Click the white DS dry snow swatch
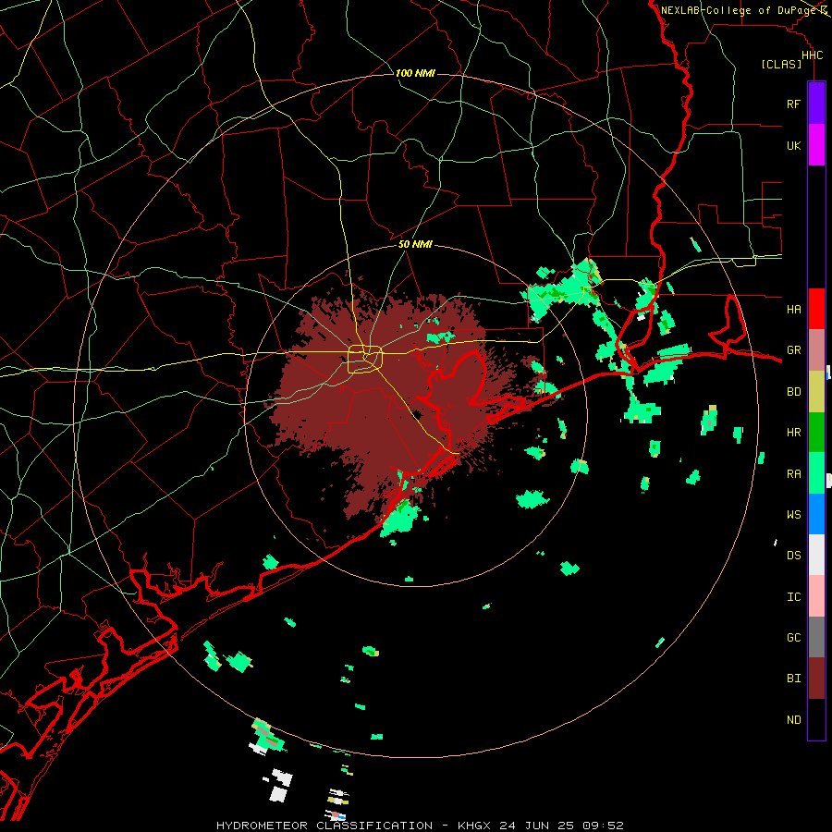 click(816, 555)
